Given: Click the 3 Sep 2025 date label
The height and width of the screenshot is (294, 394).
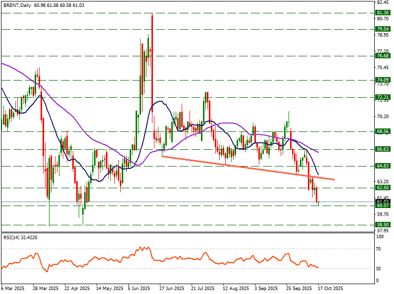Looking at the screenshot, I should [x=266, y=288].
